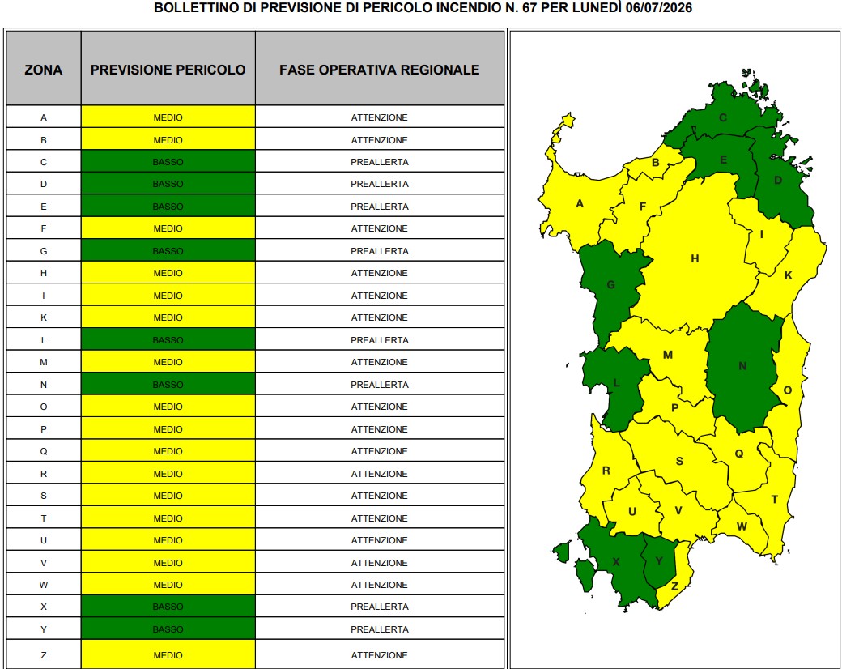Click zone Z label on the map
The height and width of the screenshot is (669, 842).
click(674, 586)
